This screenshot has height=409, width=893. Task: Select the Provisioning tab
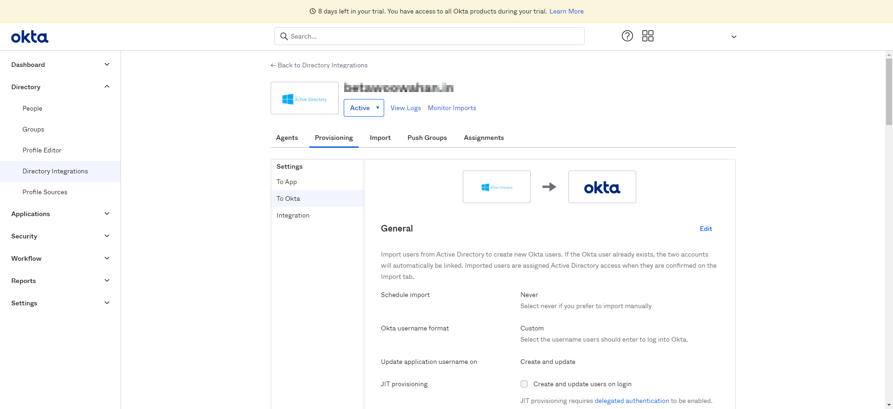pyautogui.click(x=334, y=138)
